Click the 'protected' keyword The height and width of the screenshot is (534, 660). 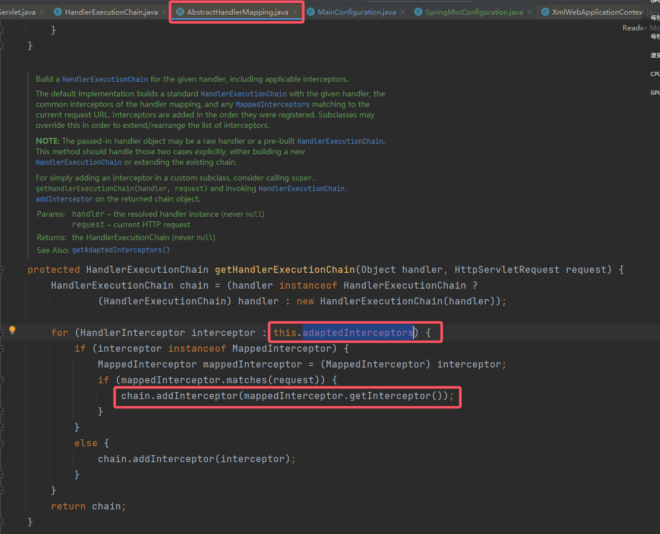click(53, 270)
